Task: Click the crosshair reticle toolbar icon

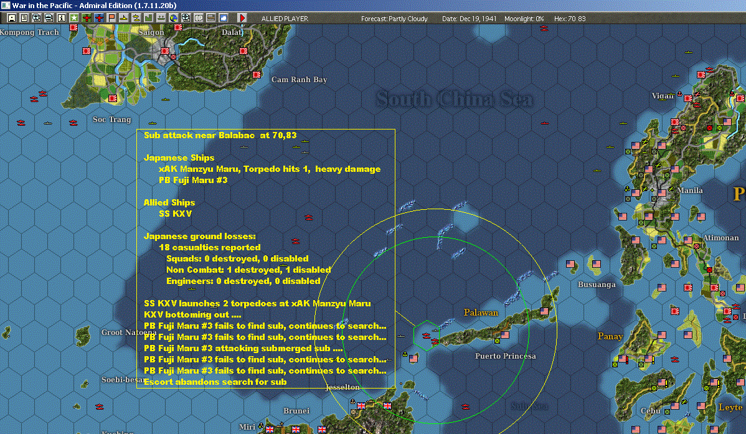Action: pos(186,18)
